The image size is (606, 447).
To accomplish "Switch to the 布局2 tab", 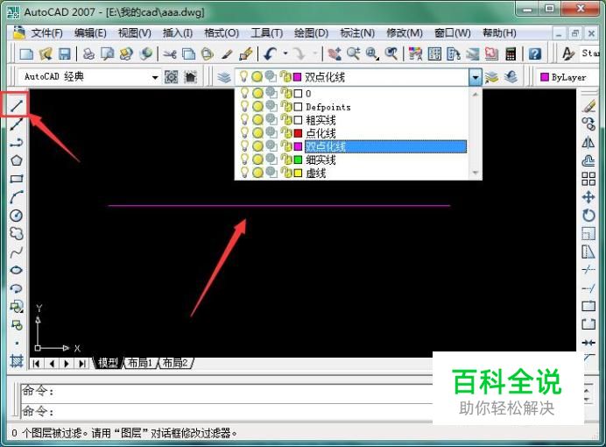I will (x=174, y=363).
